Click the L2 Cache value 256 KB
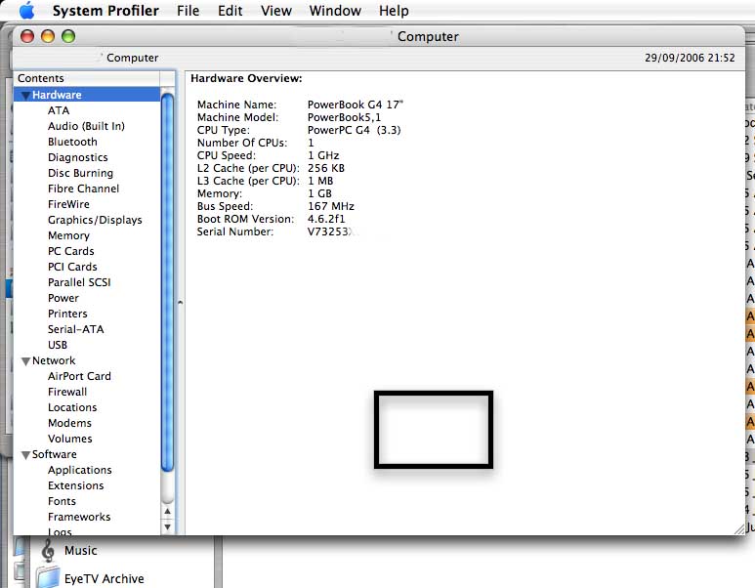755x588 pixels. [326, 168]
